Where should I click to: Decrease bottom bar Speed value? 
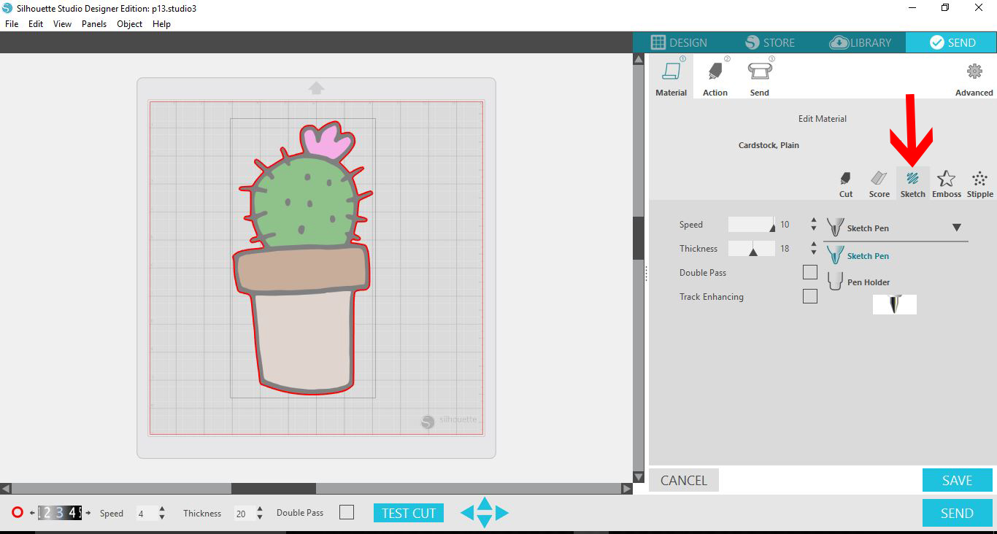coord(162,518)
